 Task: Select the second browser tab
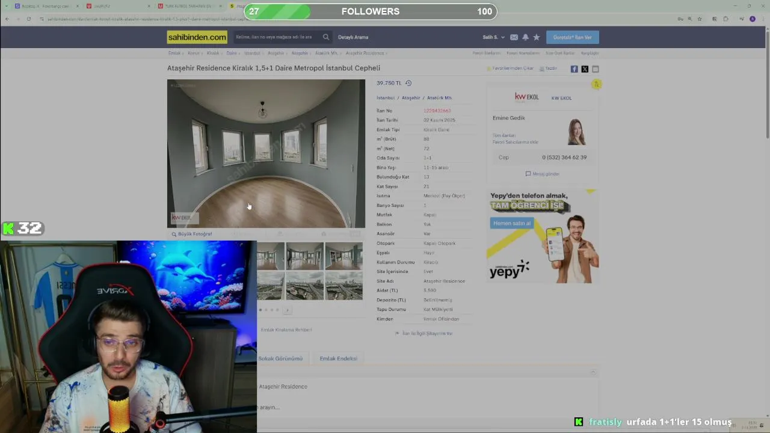tap(117, 6)
